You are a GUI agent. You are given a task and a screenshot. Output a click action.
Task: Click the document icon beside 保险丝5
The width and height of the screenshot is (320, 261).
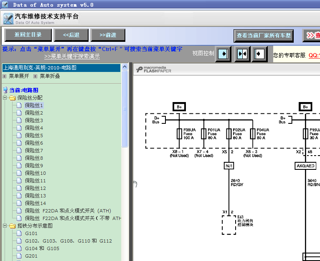click(19, 135)
